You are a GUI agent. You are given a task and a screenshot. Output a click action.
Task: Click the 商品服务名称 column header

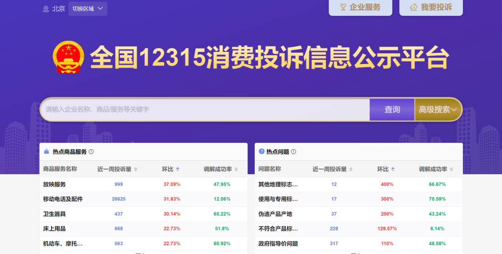point(60,169)
